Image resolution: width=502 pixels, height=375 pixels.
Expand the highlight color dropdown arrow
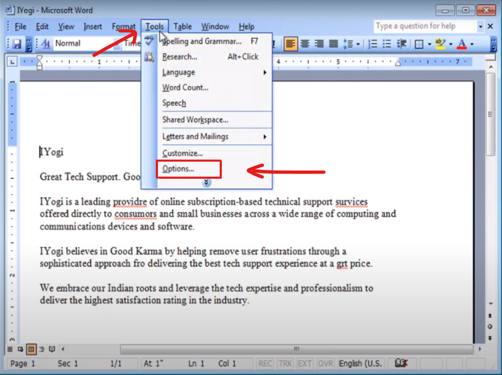[x=450, y=44]
